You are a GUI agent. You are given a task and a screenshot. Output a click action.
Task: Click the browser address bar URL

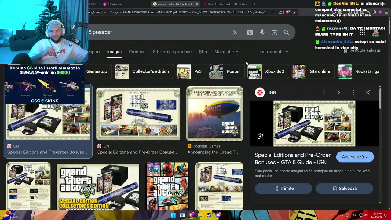point(178,12)
